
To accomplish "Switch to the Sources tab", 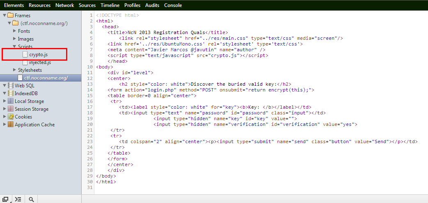I will (87, 5).
